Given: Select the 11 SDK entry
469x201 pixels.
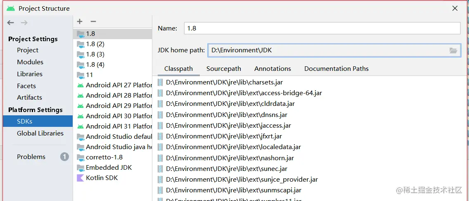Looking at the screenshot, I should point(112,75).
